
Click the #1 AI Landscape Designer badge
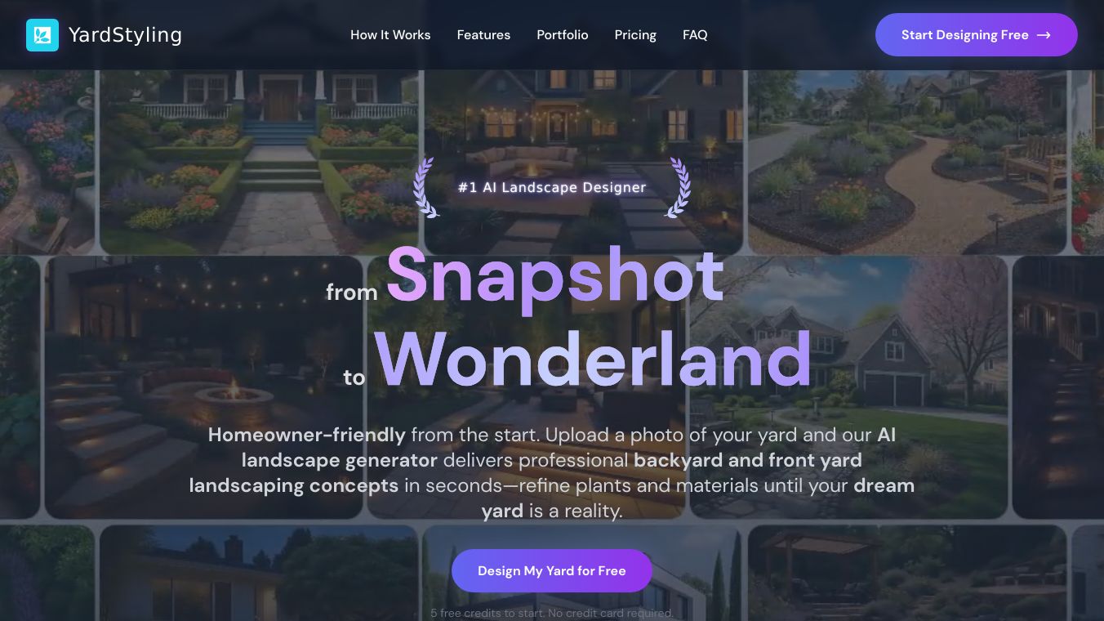[x=552, y=187]
